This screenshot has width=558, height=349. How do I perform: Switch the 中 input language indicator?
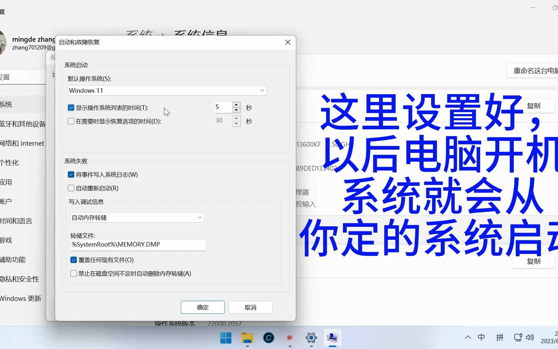pyautogui.click(x=481, y=337)
